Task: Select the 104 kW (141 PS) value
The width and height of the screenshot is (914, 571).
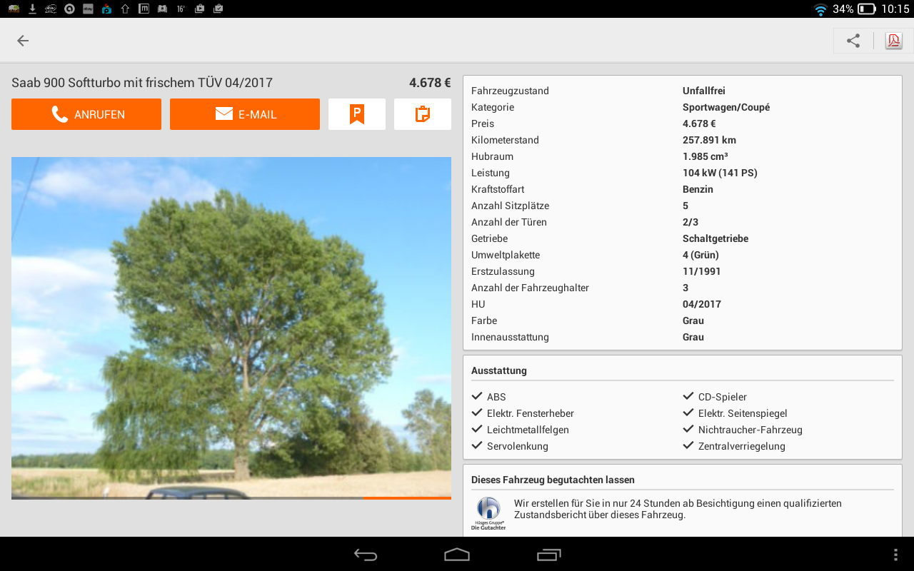Action: 720,173
